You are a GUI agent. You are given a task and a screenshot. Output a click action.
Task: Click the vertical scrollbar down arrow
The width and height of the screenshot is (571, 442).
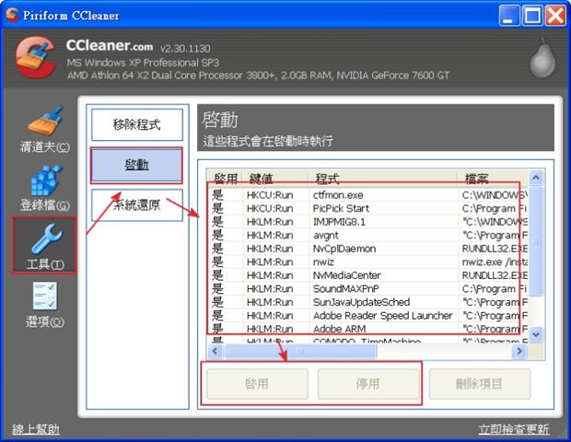pos(536,334)
